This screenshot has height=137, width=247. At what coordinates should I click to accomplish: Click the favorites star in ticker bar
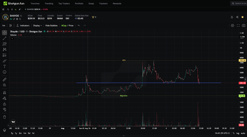12,9
